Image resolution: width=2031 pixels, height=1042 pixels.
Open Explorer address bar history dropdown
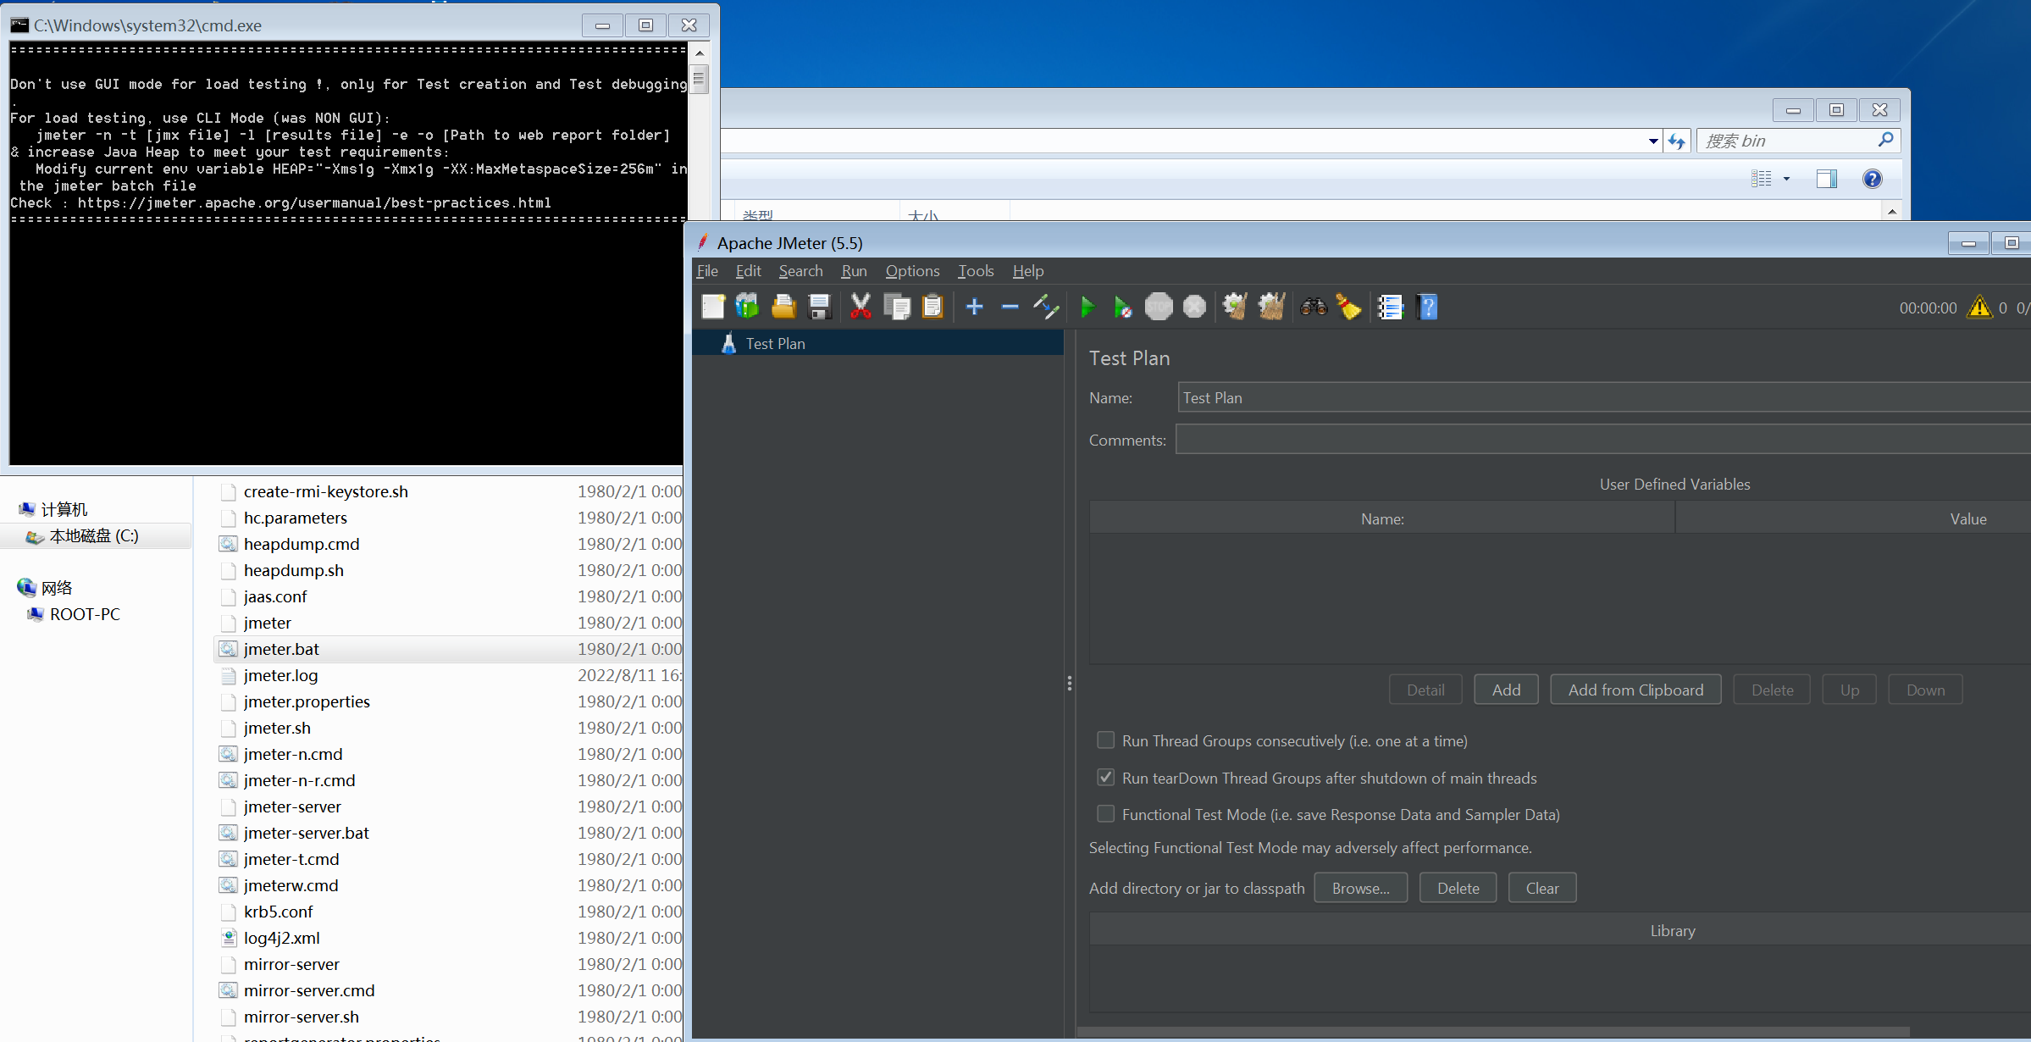[x=1653, y=141]
